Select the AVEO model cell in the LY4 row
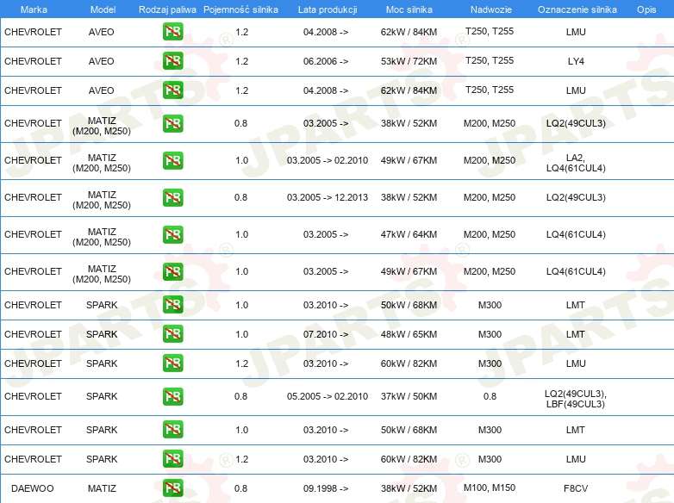674x503 pixels. tap(102, 61)
